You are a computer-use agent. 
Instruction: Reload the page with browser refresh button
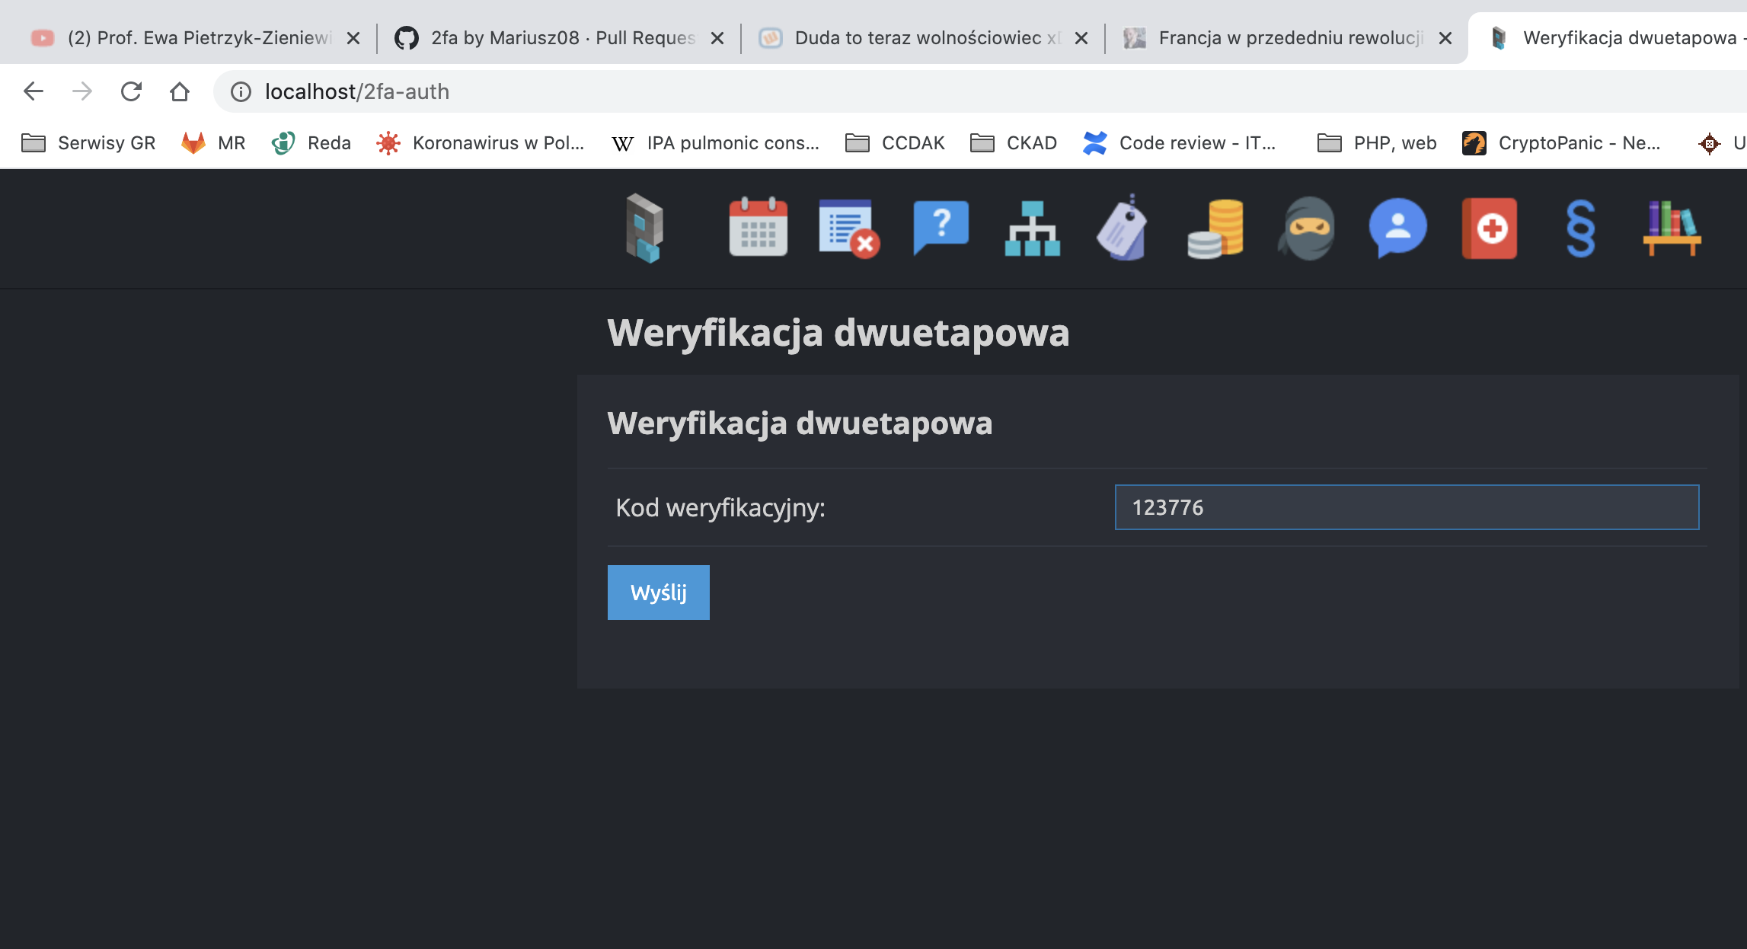pyautogui.click(x=131, y=91)
